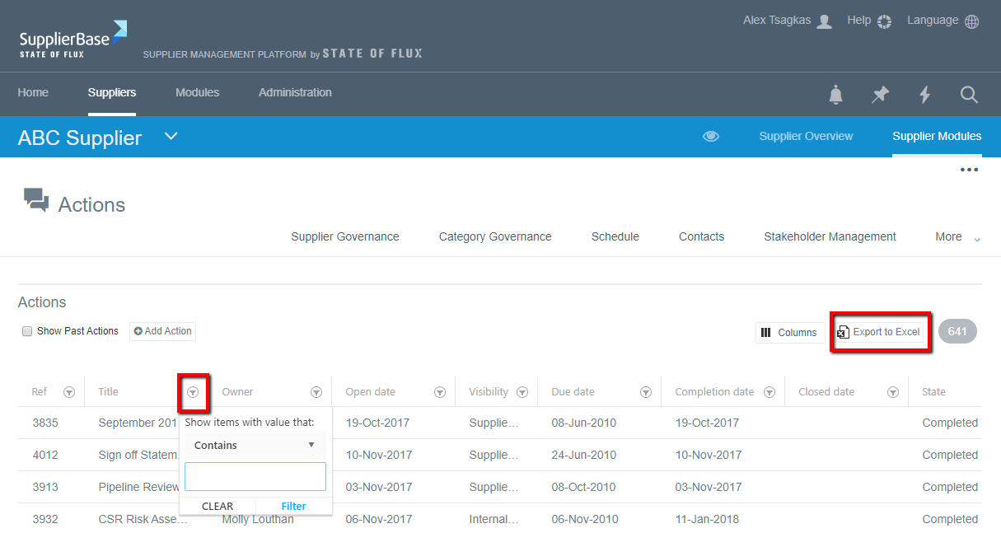Screen dimensions: 1001x533
Task: Expand the ABC Supplier dropdown
Action: [x=171, y=137]
